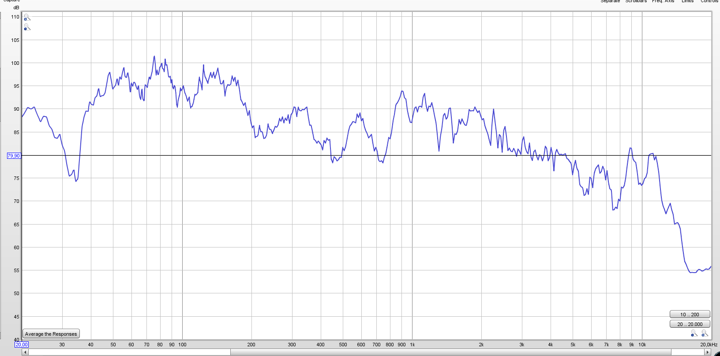Click the 200 label on the frequency axis
This screenshot has height=356, width=720.
tap(251, 345)
